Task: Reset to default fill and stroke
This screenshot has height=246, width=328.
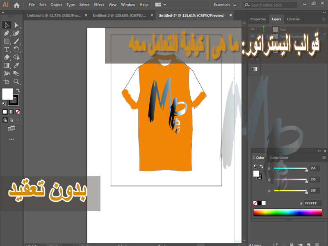Action: point(4,104)
